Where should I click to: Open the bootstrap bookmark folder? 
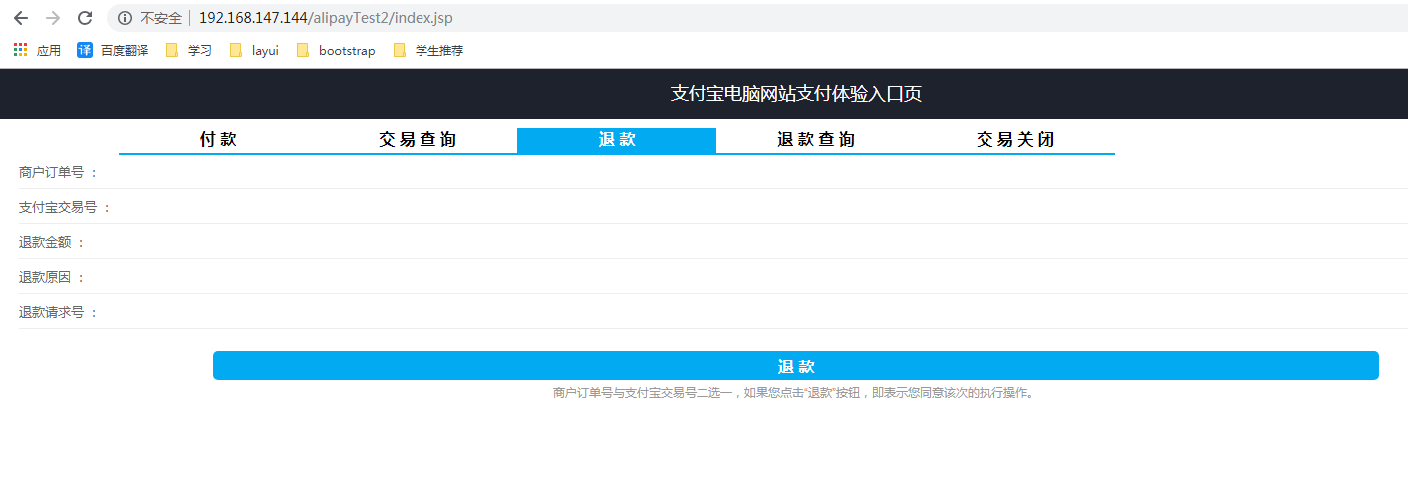336,50
